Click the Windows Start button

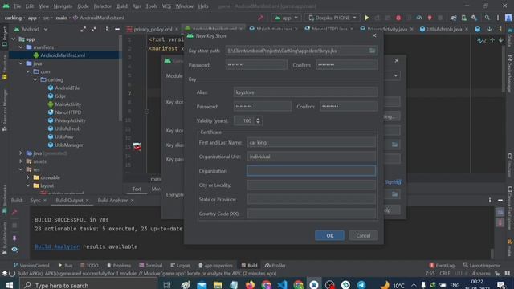pos(9,285)
